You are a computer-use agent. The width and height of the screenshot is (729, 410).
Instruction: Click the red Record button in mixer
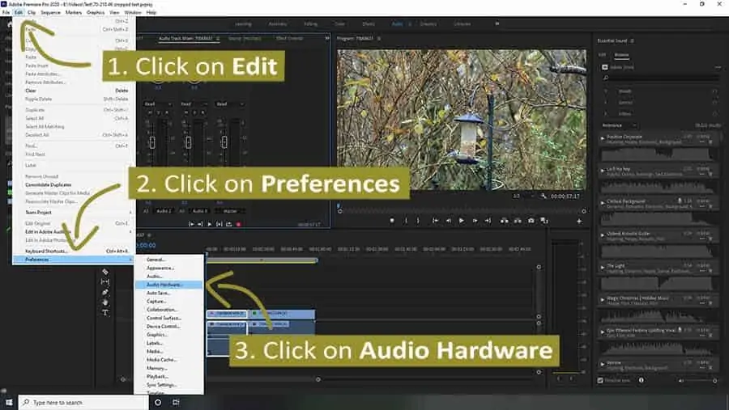[x=238, y=224]
